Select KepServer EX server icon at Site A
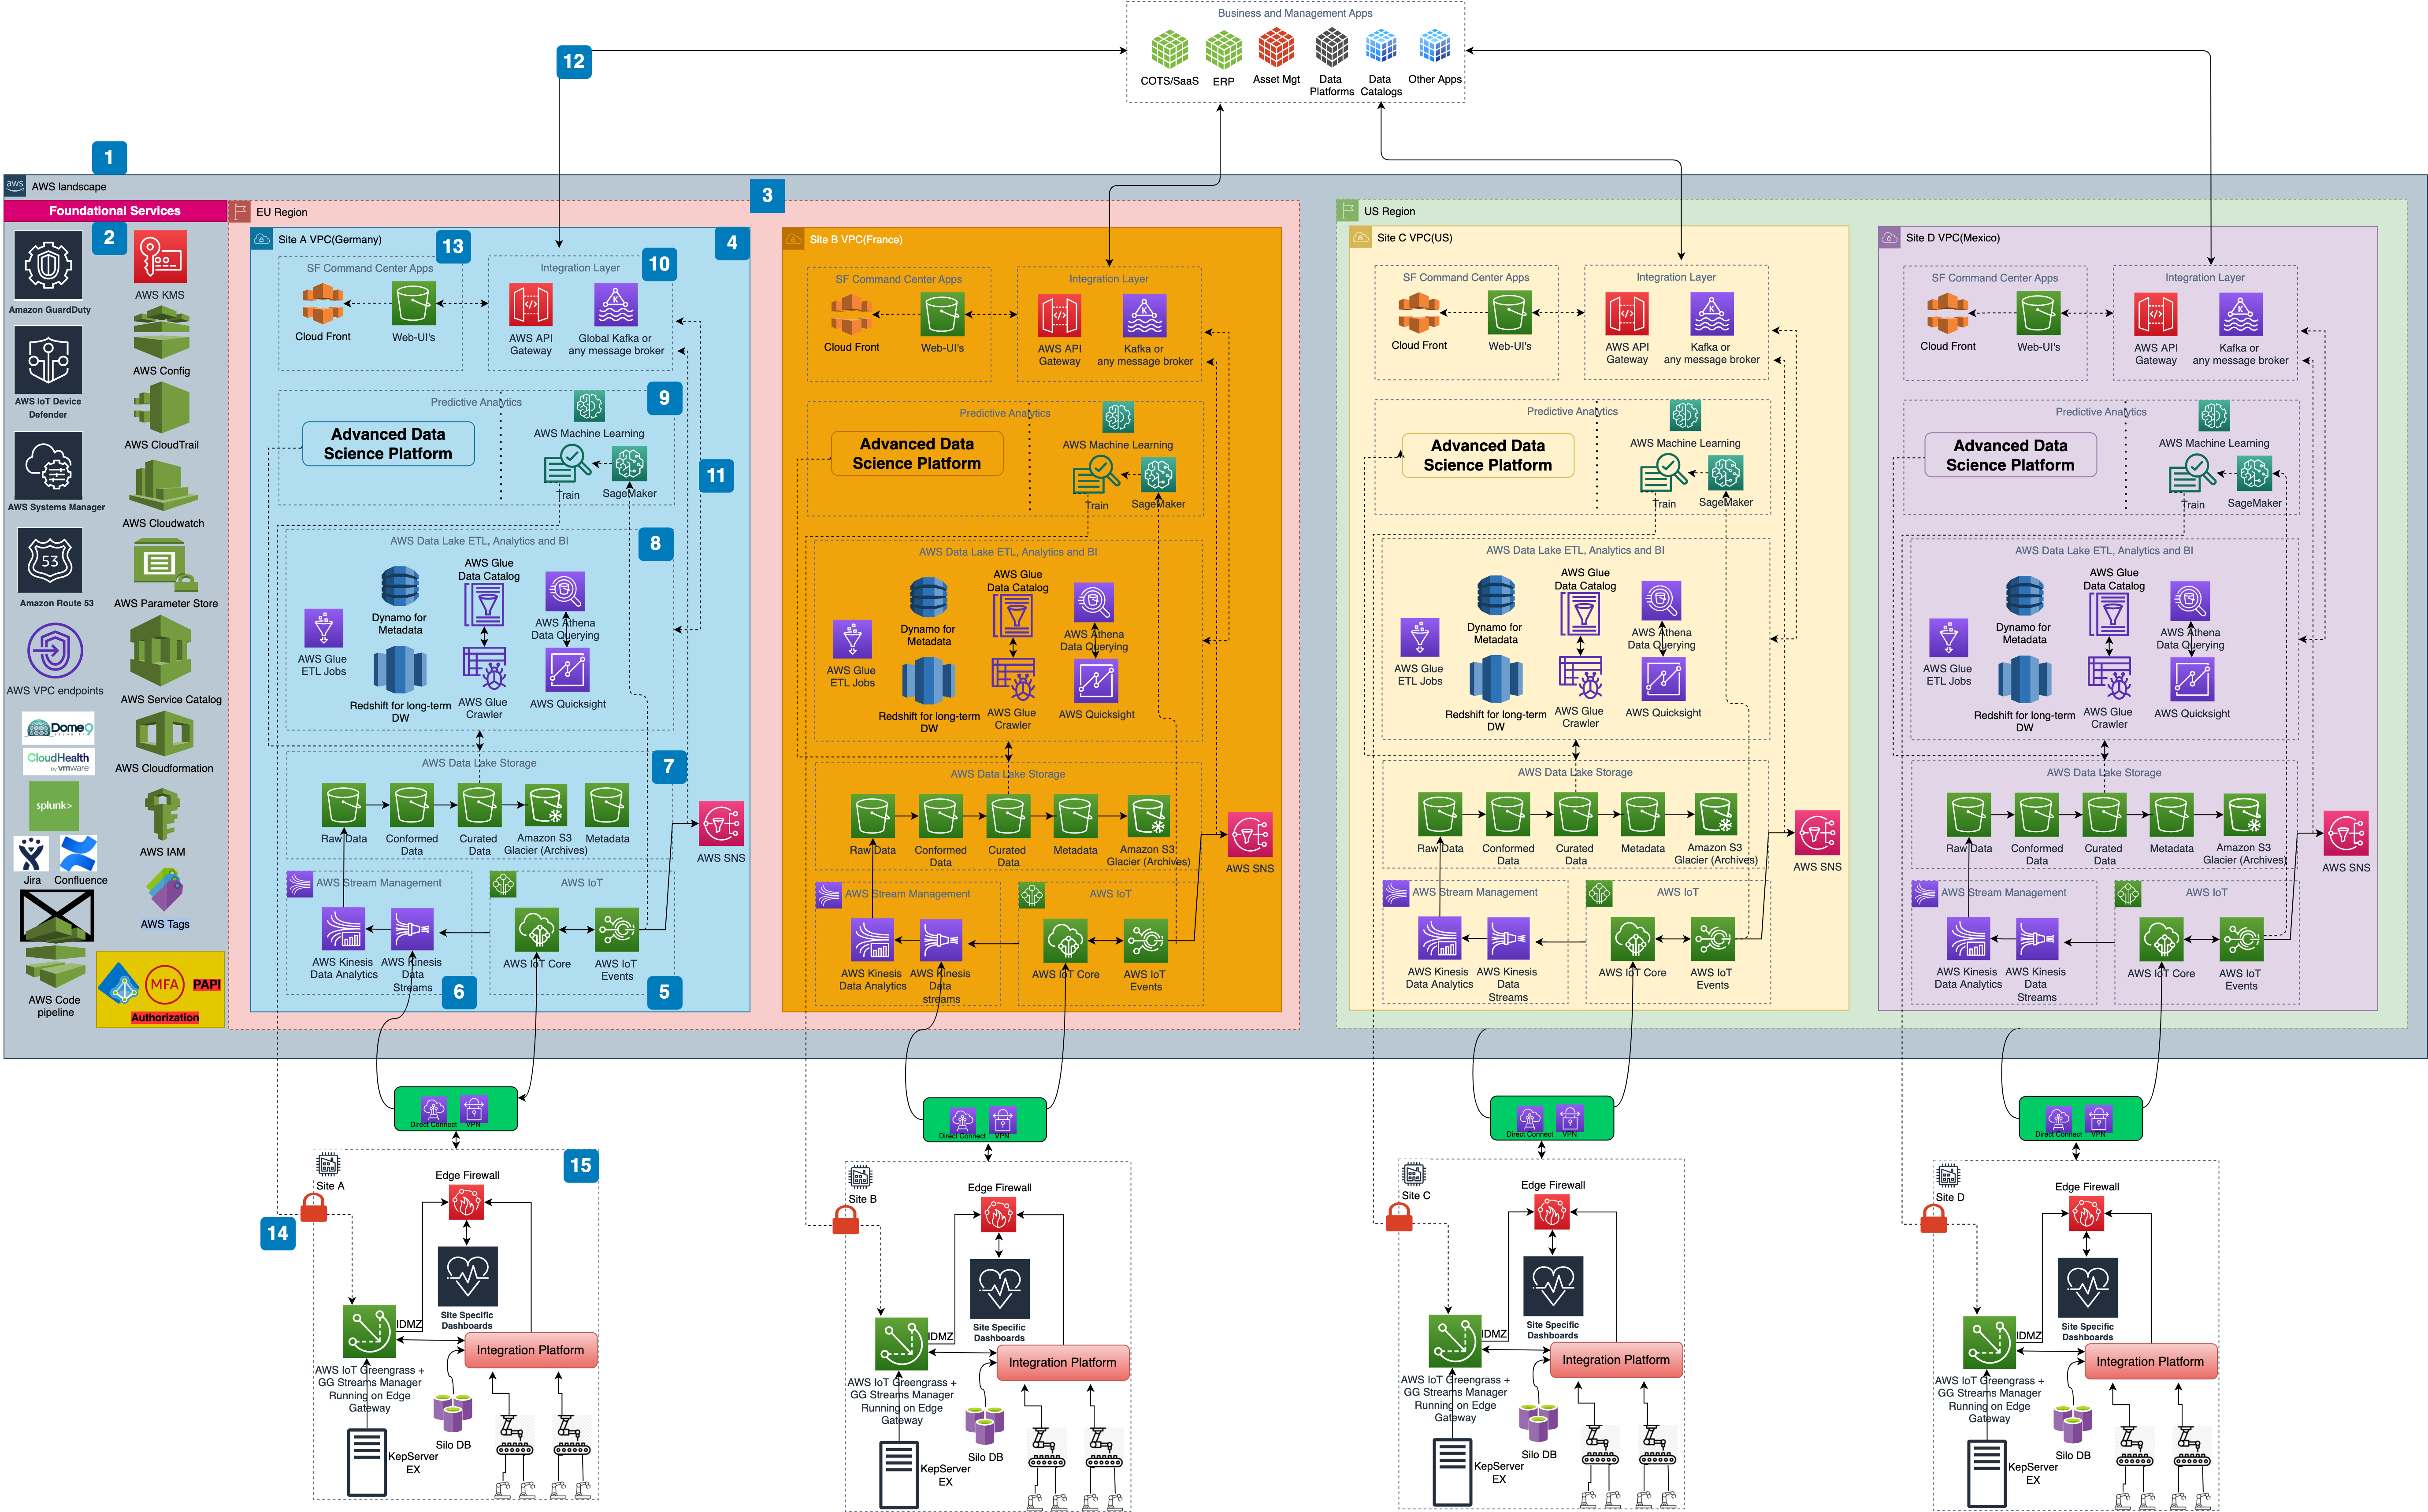The height and width of the screenshot is (1512, 2428). coord(366,1462)
